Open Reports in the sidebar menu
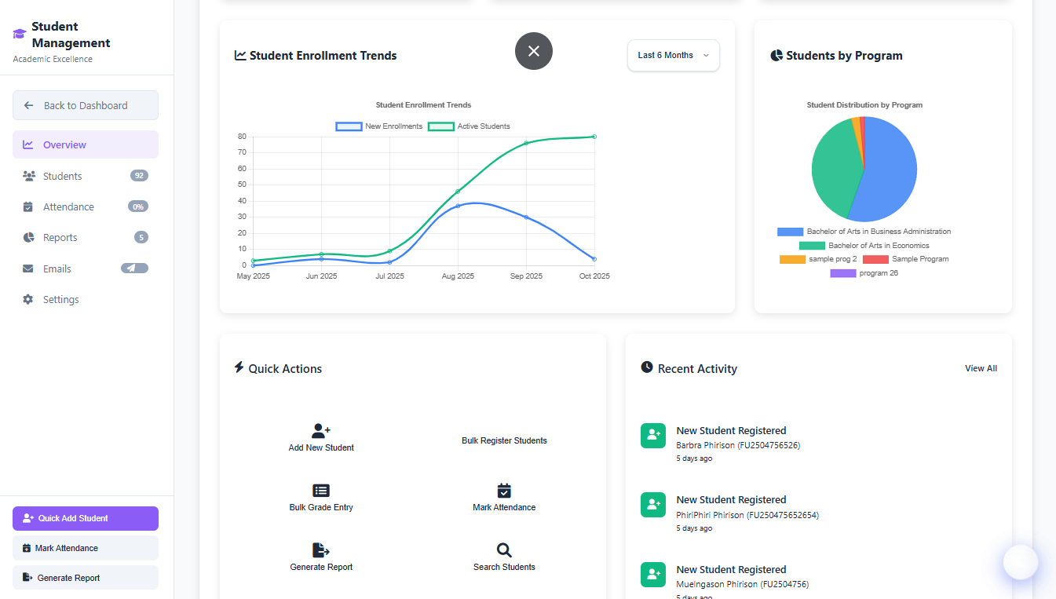The width and height of the screenshot is (1056, 599). pos(60,238)
